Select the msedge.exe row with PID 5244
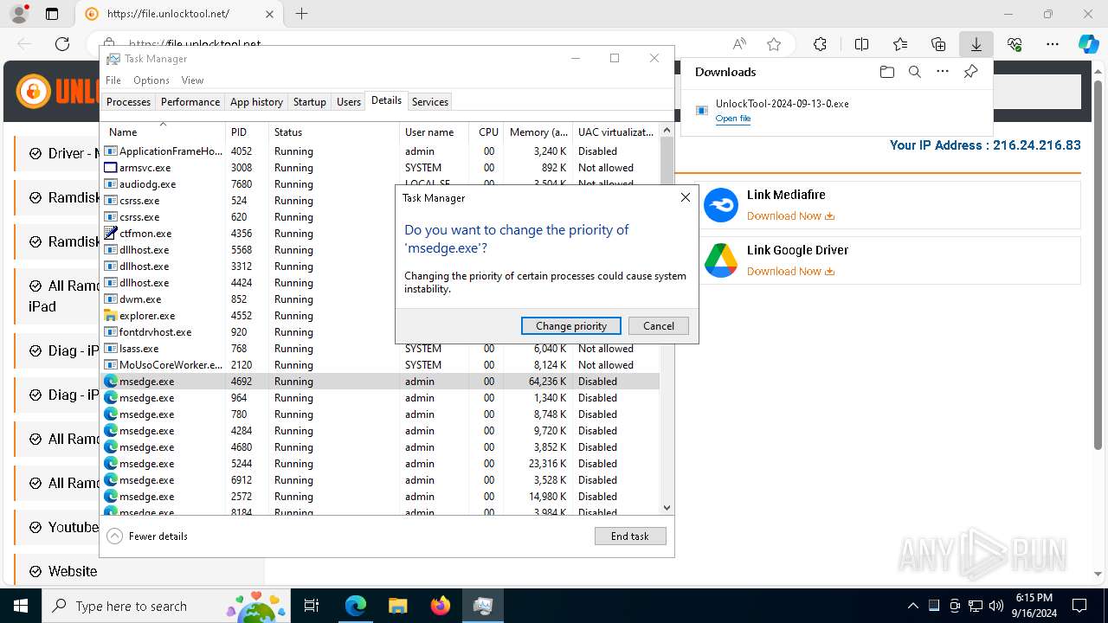Screen dimensions: 1108x623 point(381,464)
